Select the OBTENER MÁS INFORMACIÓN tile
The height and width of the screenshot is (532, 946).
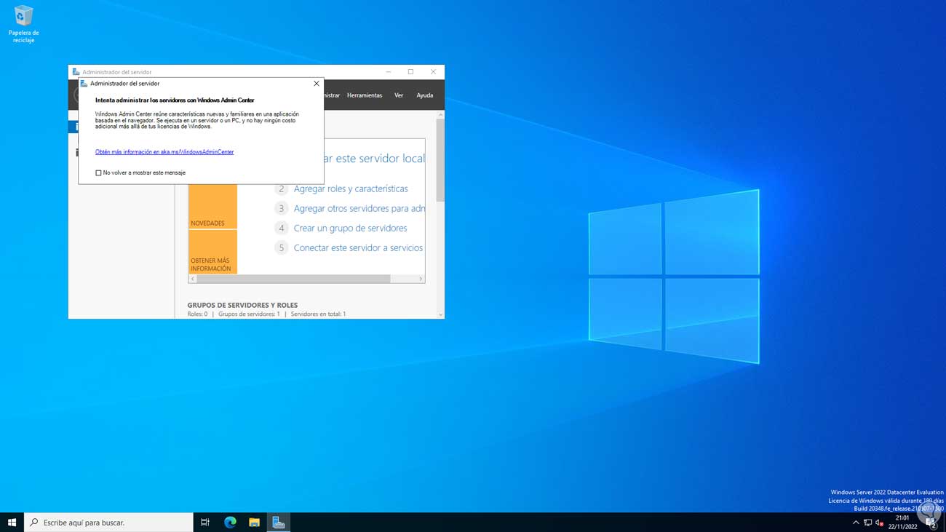click(212, 252)
